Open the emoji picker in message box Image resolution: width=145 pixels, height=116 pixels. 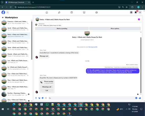136,98
